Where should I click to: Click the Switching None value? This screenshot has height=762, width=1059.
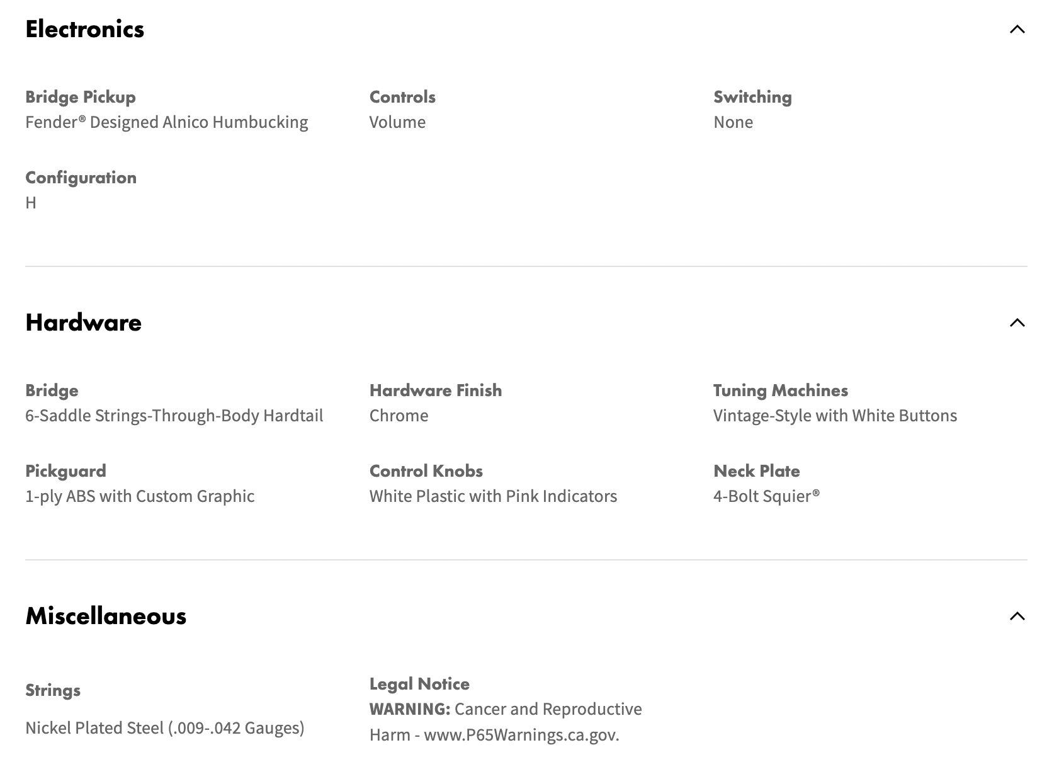tap(733, 122)
